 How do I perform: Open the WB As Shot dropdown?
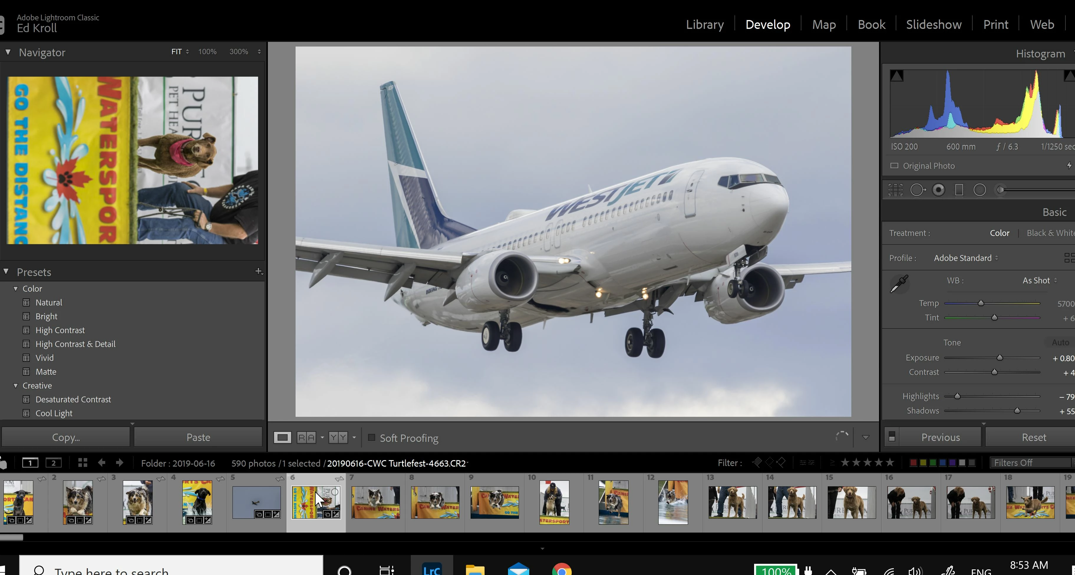click(x=1039, y=280)
